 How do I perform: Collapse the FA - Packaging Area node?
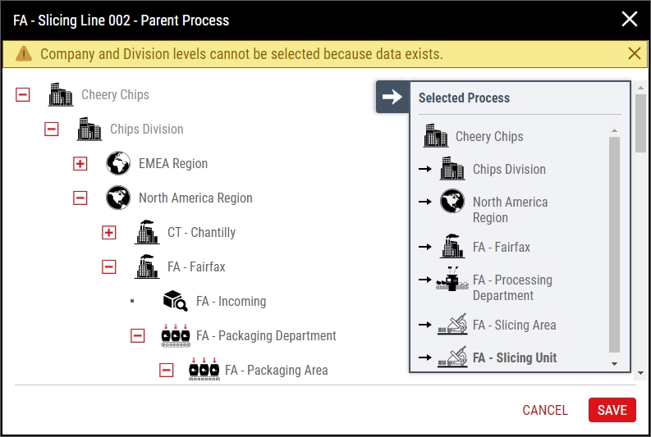[x=166, y=370]
